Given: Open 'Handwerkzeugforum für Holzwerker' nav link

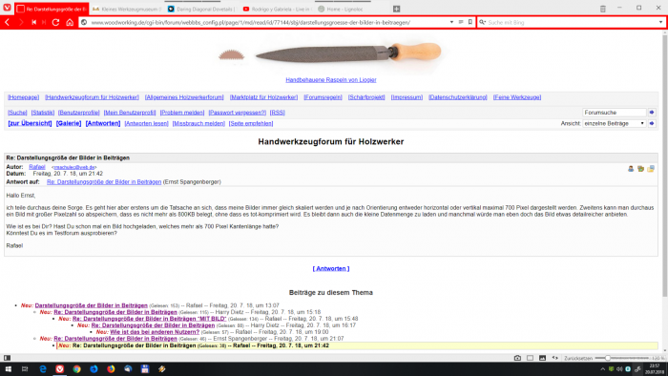Looking at the screenshot, I should (92, 97).
